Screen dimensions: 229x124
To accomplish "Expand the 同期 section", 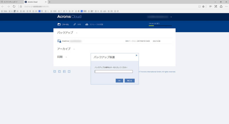I will pos(66,57).
